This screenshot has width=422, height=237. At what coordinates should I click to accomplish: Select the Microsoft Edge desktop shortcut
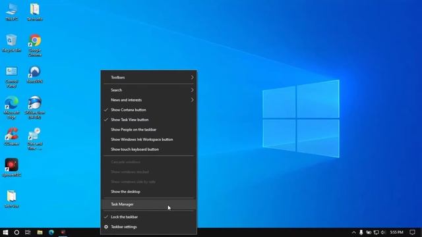coord(12,107)
